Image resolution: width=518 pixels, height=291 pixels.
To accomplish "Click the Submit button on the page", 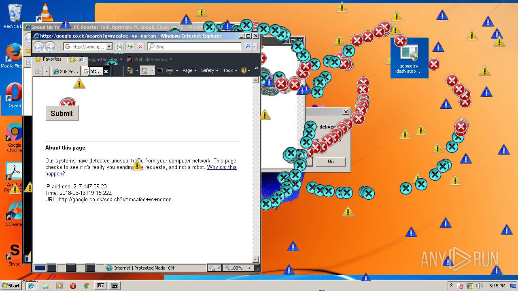I will (x=62, y=114).
